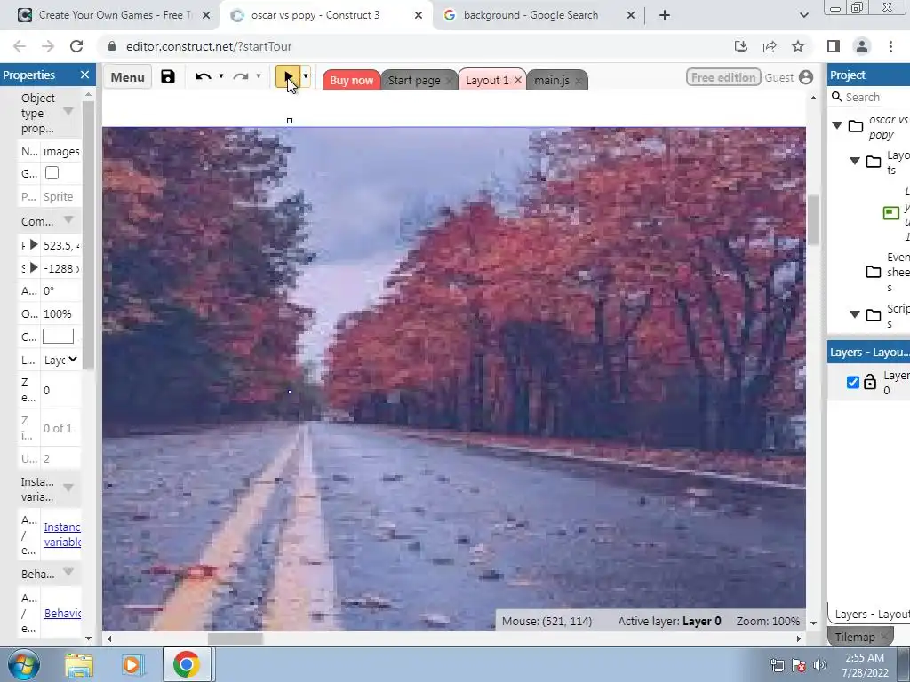Open the undo history dropdown arrow

(x=221, y=76)
